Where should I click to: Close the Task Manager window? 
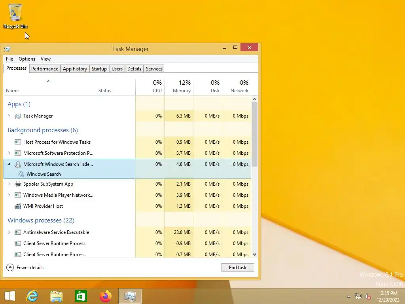point(249,47)
